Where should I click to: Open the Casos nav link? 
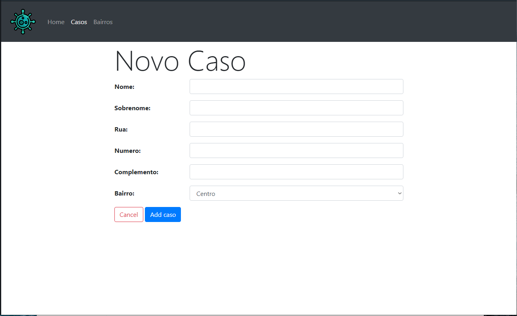point(79,22)
